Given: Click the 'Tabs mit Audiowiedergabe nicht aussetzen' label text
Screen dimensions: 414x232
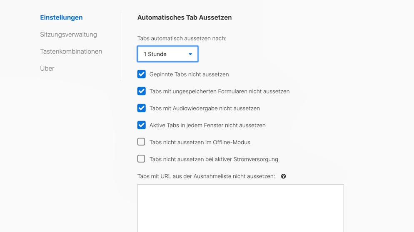Looking at the screenshot, I should tap(205, 109).
